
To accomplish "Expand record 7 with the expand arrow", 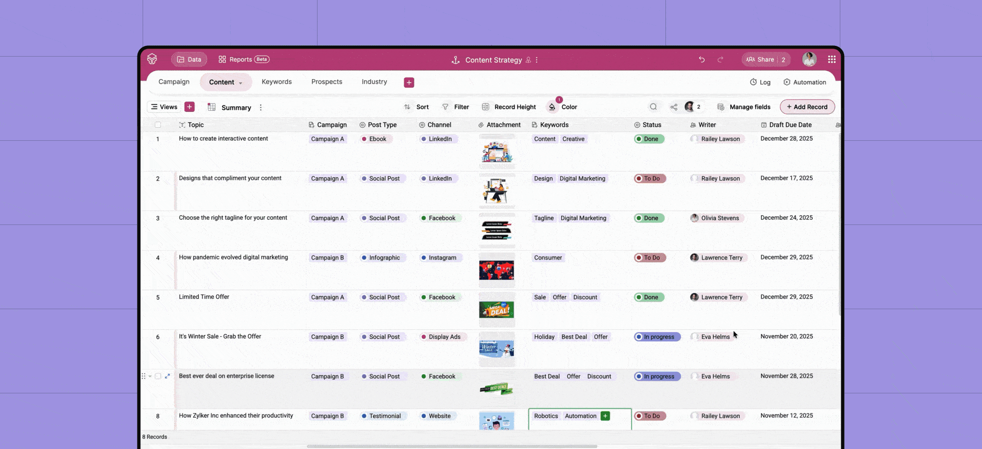I will (167, 376).
